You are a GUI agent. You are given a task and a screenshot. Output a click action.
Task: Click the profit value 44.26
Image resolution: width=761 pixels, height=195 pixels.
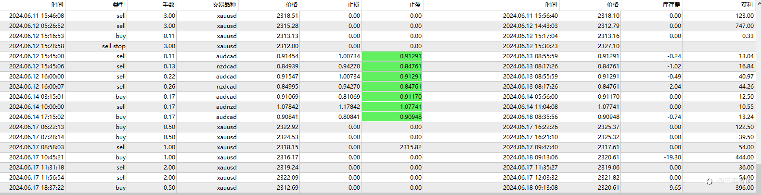(747, 86)
